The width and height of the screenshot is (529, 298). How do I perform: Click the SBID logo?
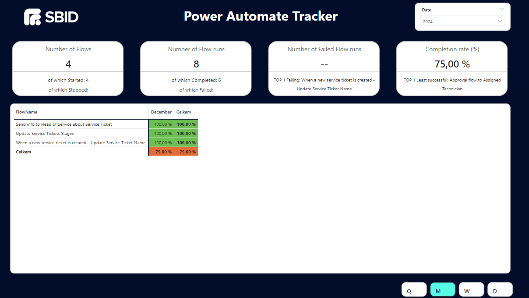51,17
